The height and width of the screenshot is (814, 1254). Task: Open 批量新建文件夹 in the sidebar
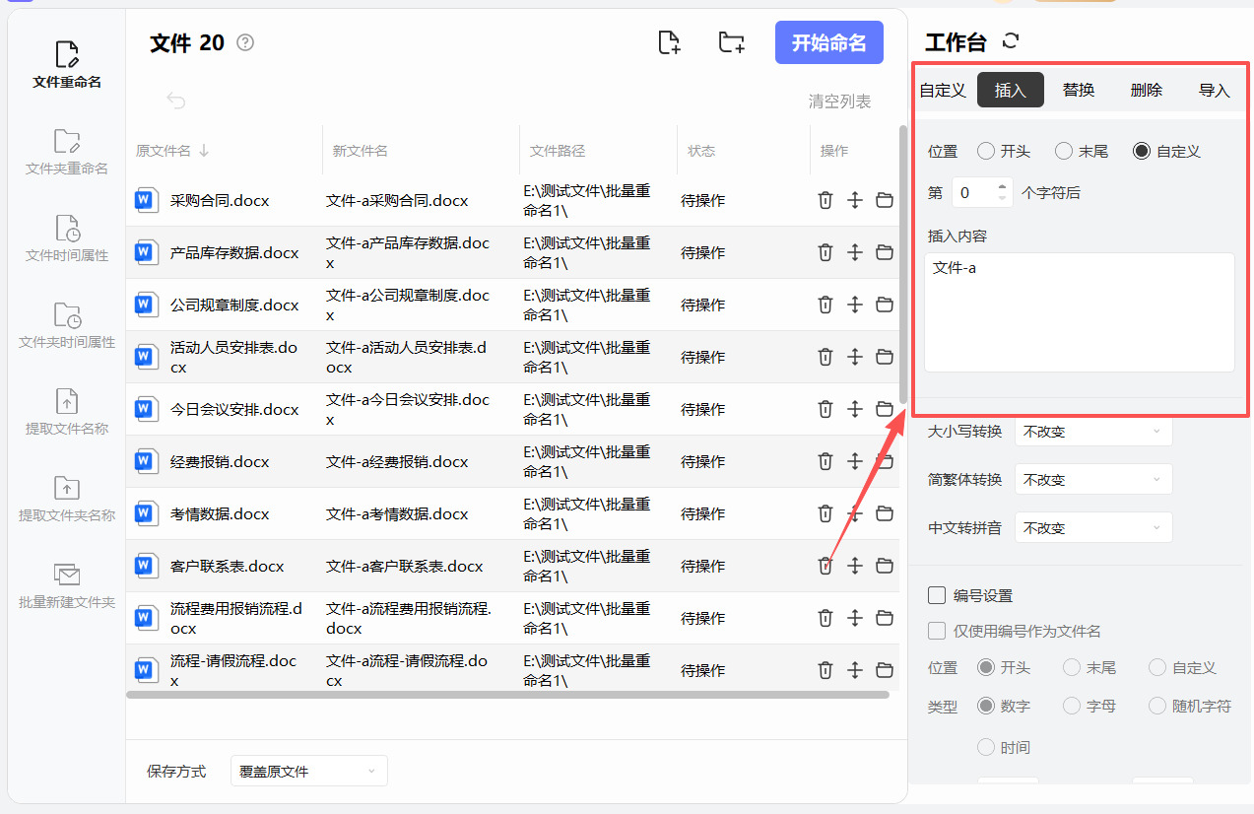tap(67, 586)
